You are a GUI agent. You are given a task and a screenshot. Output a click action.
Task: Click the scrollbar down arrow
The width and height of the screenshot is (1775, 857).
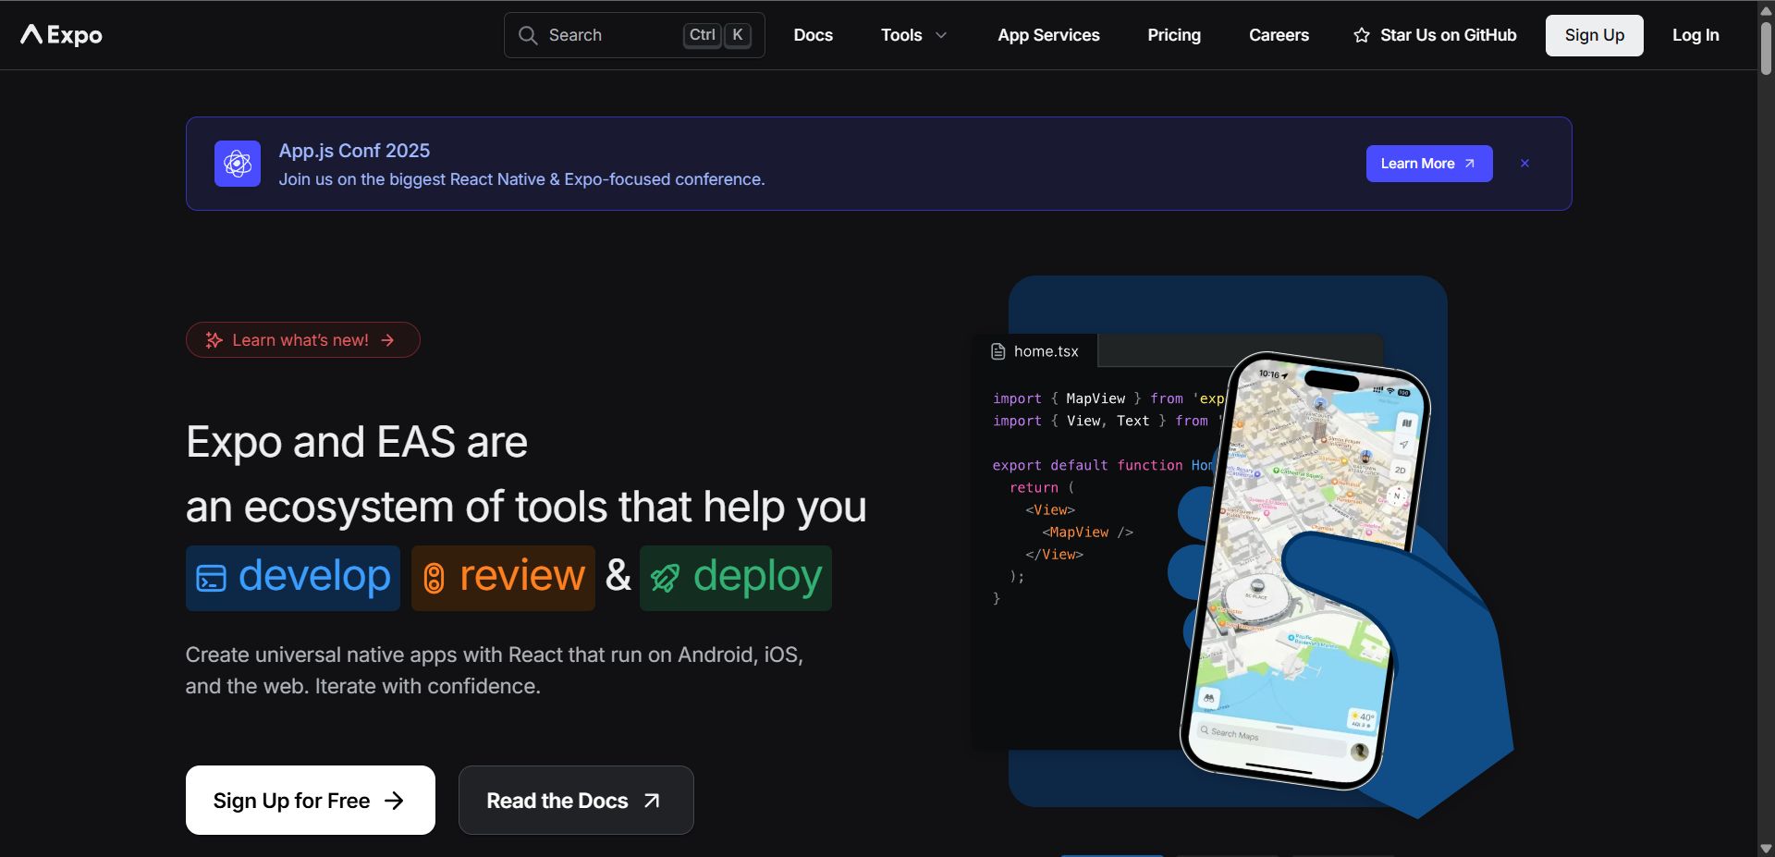pos(1766,848)
